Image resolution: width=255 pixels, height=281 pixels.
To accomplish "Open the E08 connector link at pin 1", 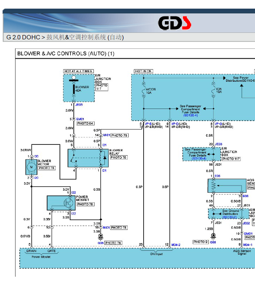I will [217, 176].
